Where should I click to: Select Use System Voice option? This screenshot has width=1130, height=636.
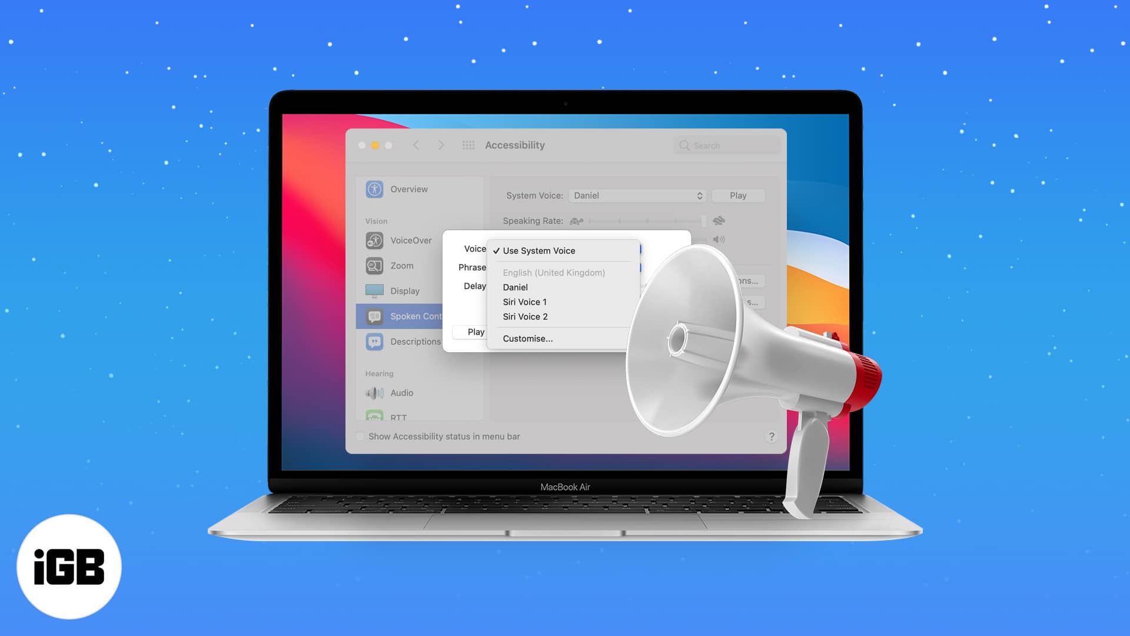[539, 250]
